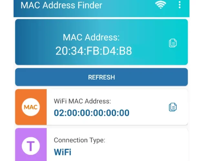Tap the purple tile beside Connection Type

(31, 145)
